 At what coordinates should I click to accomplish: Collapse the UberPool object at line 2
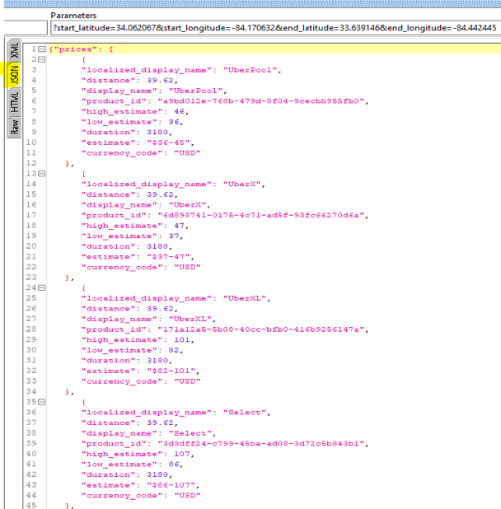tap(41, 59)
